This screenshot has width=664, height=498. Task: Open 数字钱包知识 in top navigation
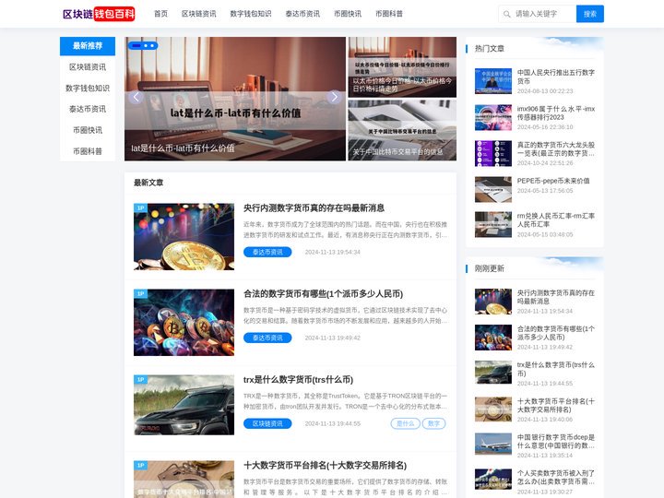pyautogui.click(x=251, y=14)
